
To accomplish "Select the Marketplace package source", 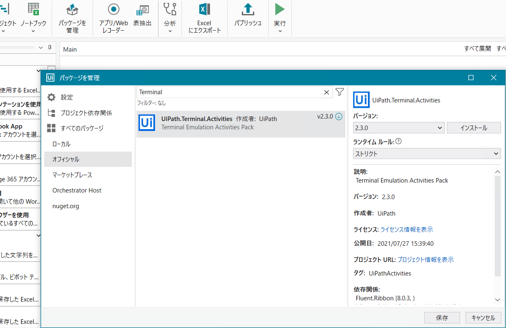I will (x=88, y=175).
